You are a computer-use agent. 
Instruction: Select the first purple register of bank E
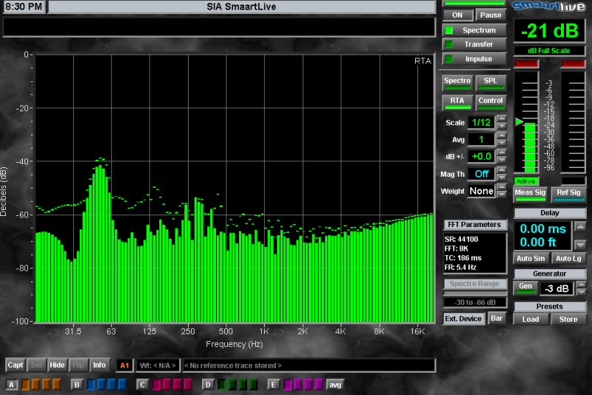(288, 385)
